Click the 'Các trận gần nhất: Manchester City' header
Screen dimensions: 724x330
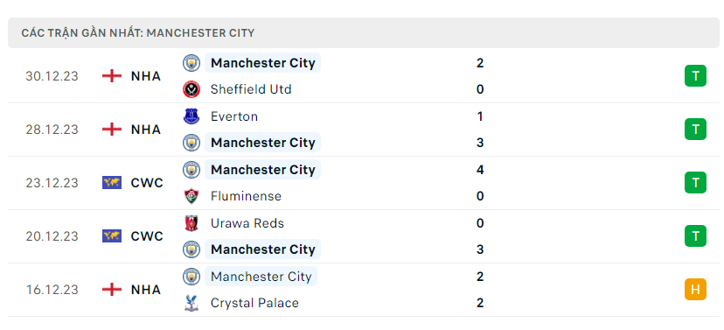[x=364, y=32]
